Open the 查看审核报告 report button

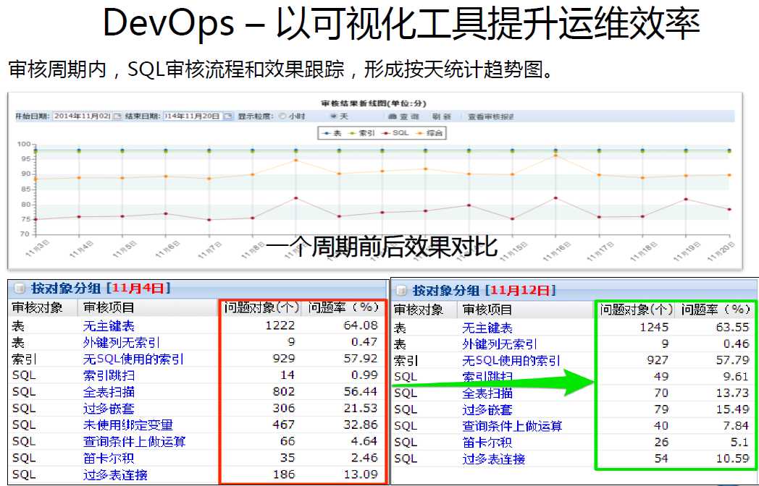point(490,116)
